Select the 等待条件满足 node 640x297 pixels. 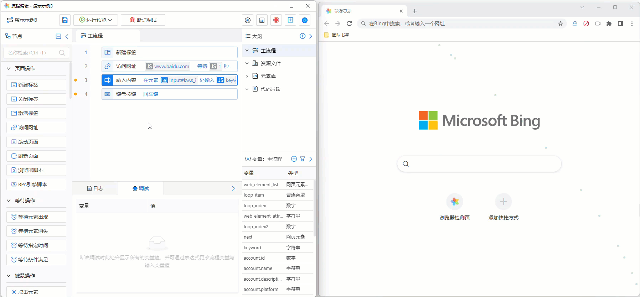pyautogui.click(x=36, y=260)
